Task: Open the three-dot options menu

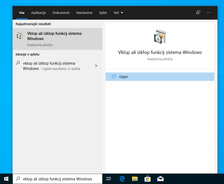Action: (x=209, y=13)
